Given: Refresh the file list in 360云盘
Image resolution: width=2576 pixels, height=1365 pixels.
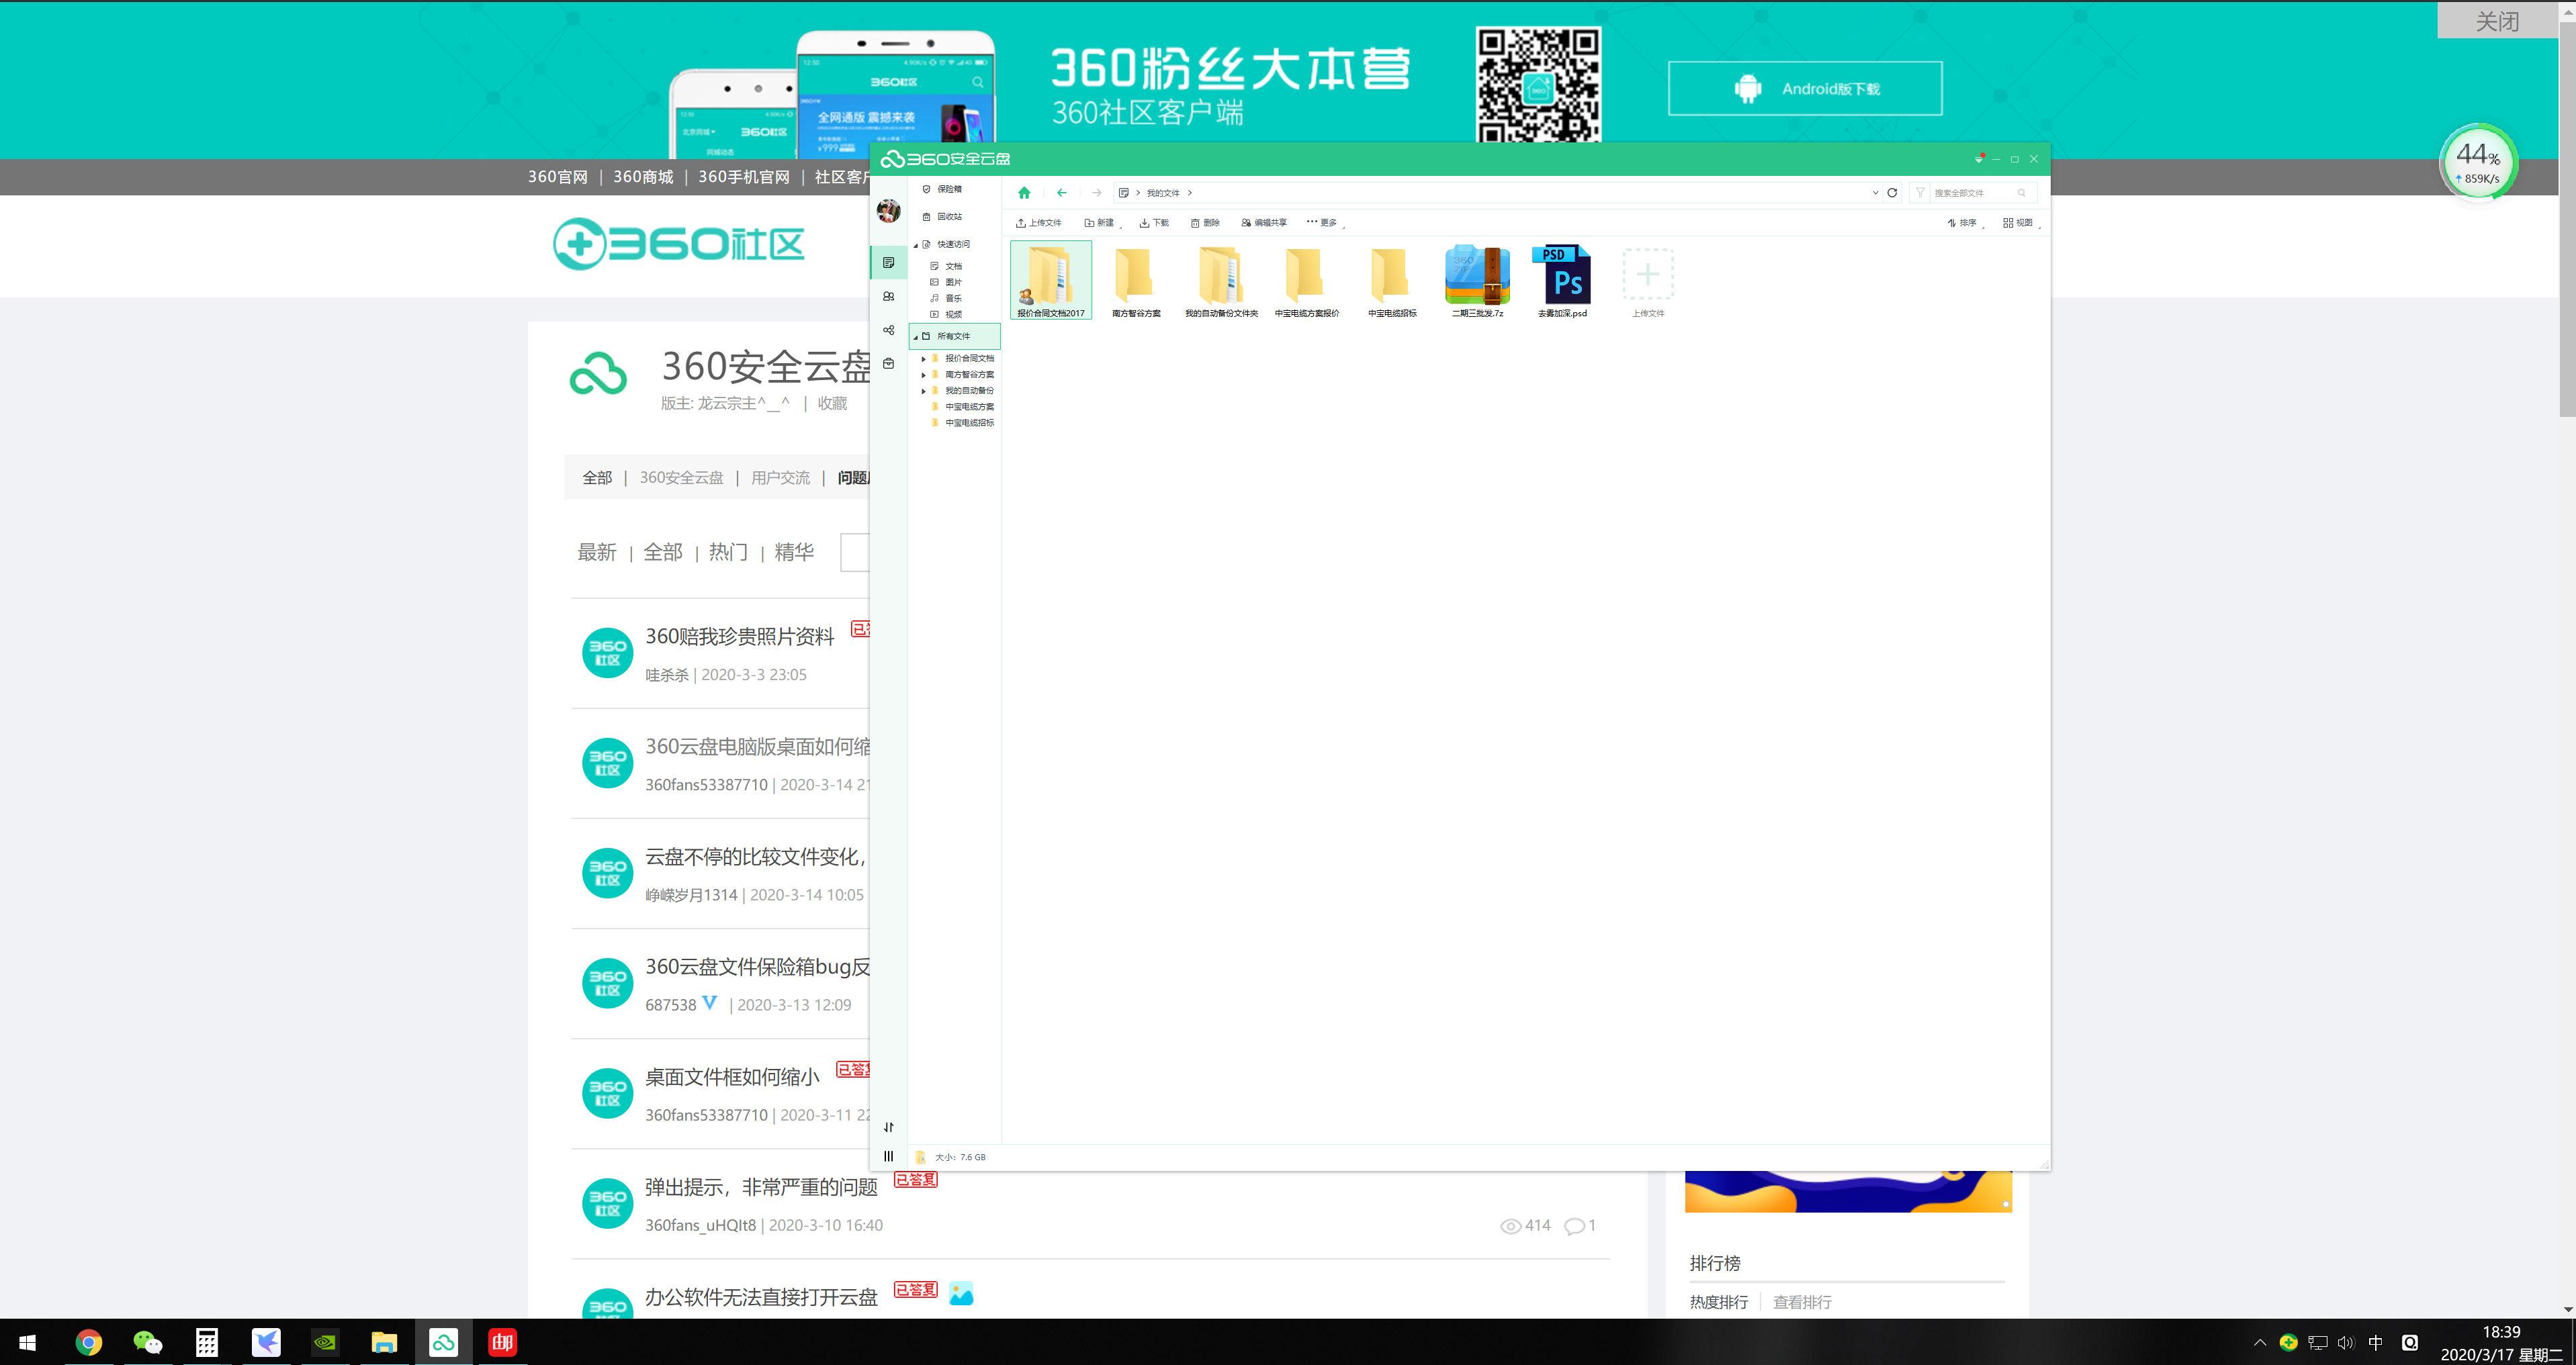Looking at the screenshot, I should pos(1892,193).
